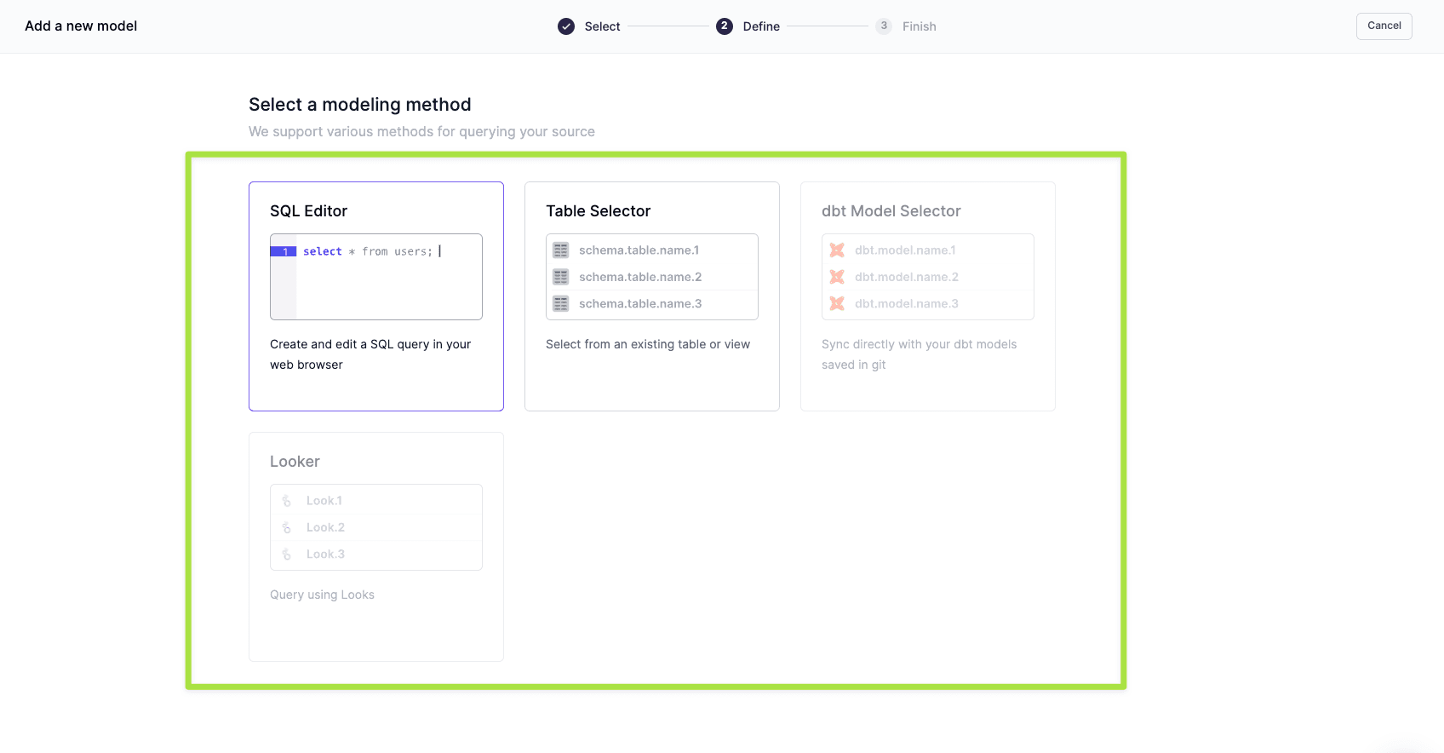Click the dbt icon beside dbt.model.name.2
Image resolution: width=1444 pixels, height=753 pixels.
(x=837, y=277)
